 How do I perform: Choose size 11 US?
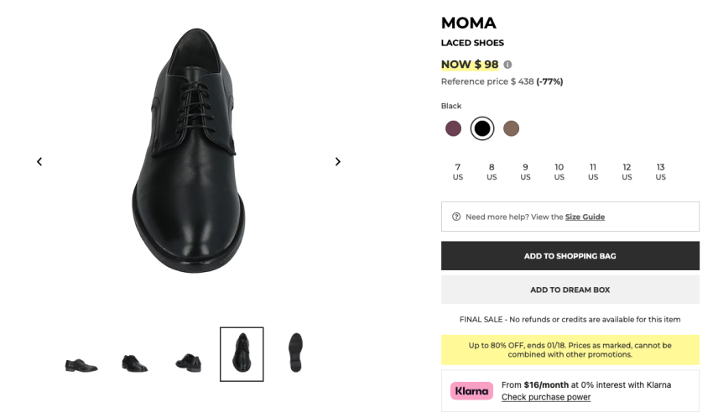pos(593,172)
